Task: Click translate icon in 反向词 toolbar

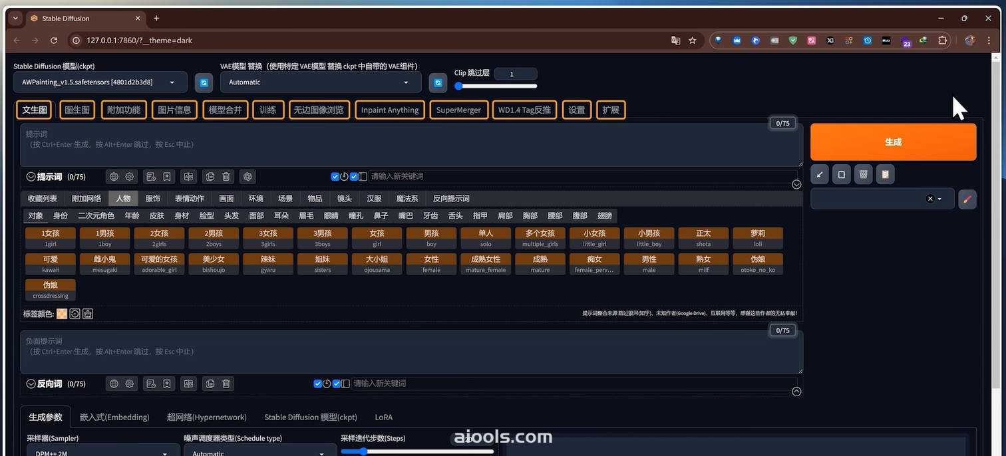Action: coord(189,384)
